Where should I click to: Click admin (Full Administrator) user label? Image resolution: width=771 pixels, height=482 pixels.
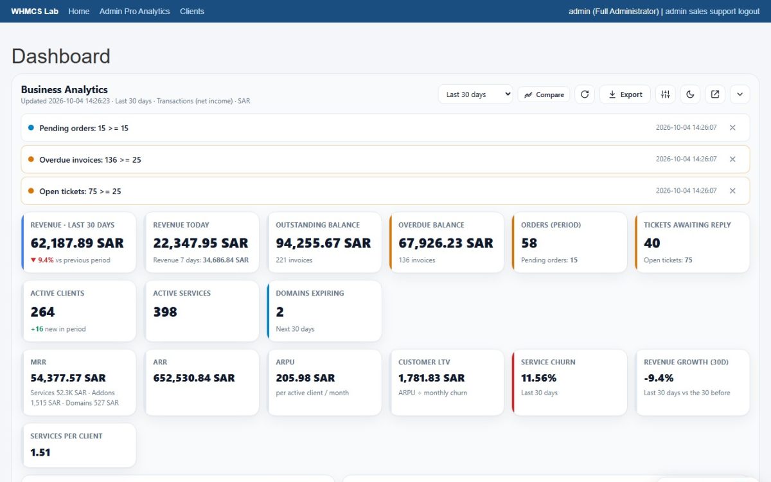click(x=614, y=12)
